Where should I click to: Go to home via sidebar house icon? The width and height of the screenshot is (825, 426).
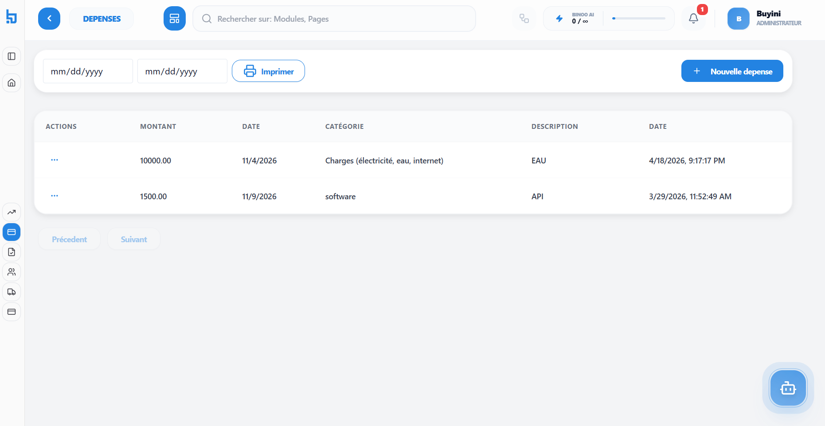[12, 83]
